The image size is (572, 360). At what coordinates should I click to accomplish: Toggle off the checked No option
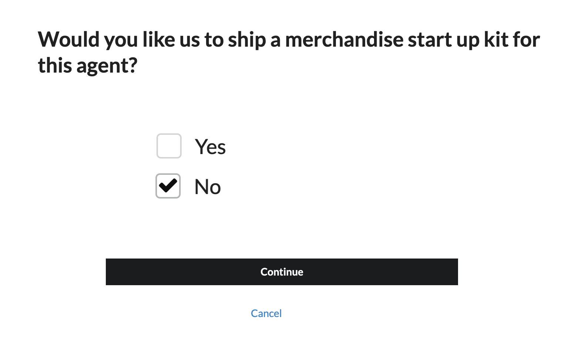tap(168, 186)
